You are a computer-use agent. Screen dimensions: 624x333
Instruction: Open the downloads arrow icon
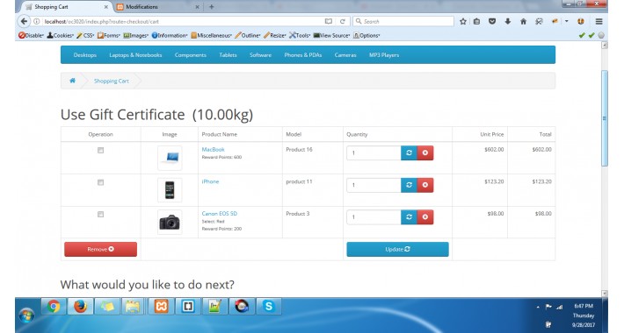508,21
